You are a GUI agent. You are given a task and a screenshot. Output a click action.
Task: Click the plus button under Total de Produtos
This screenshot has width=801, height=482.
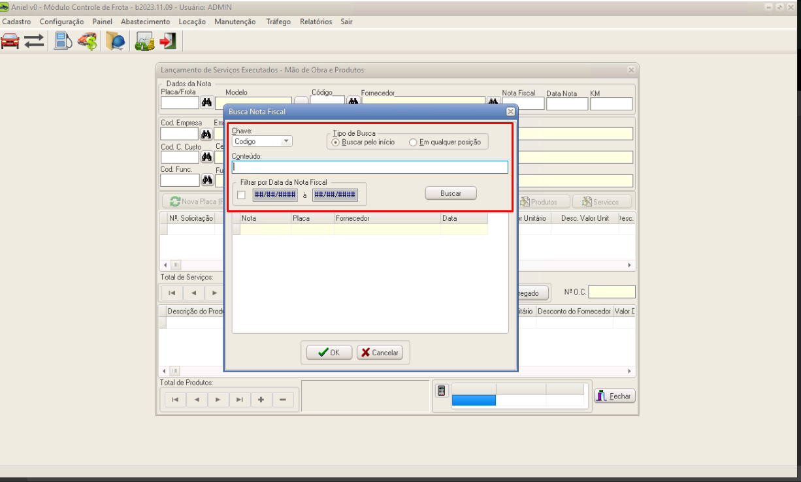(261, 400)
